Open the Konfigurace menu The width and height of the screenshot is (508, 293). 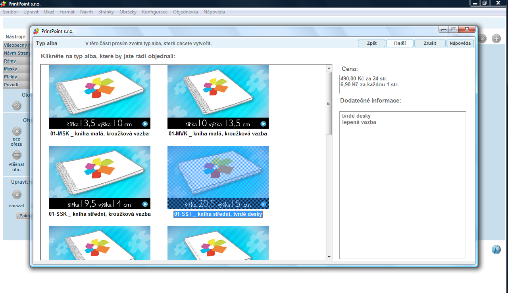click(155, 12)
